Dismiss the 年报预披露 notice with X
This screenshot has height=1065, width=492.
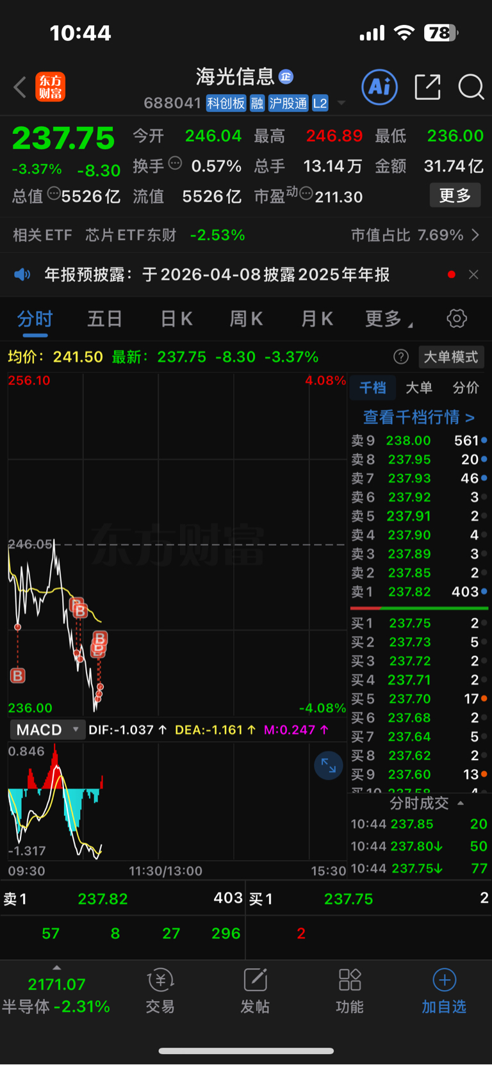coord(473,275)
